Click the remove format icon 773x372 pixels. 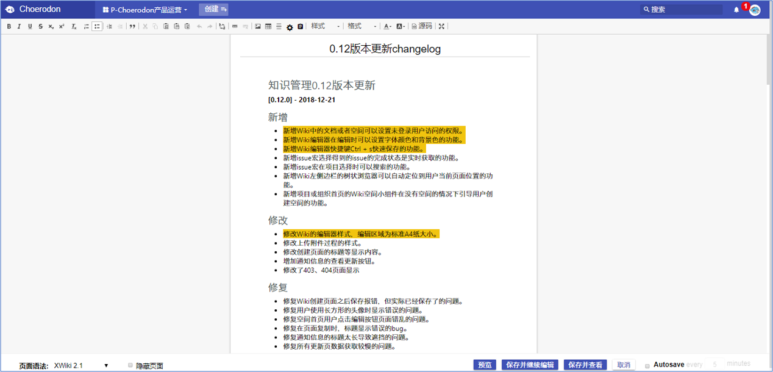coord(74,26)
